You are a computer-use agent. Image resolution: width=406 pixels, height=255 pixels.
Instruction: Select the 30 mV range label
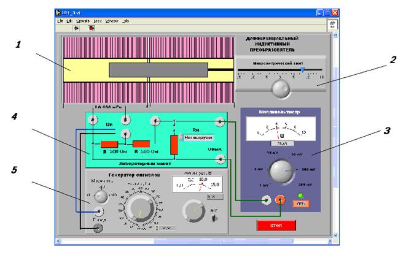pyautogui.click(x=297, y=154)
